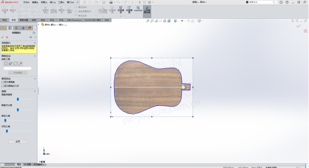Click the Print icon in title toolbar
This screenshot has width=309, height=168.
point(111,2)
